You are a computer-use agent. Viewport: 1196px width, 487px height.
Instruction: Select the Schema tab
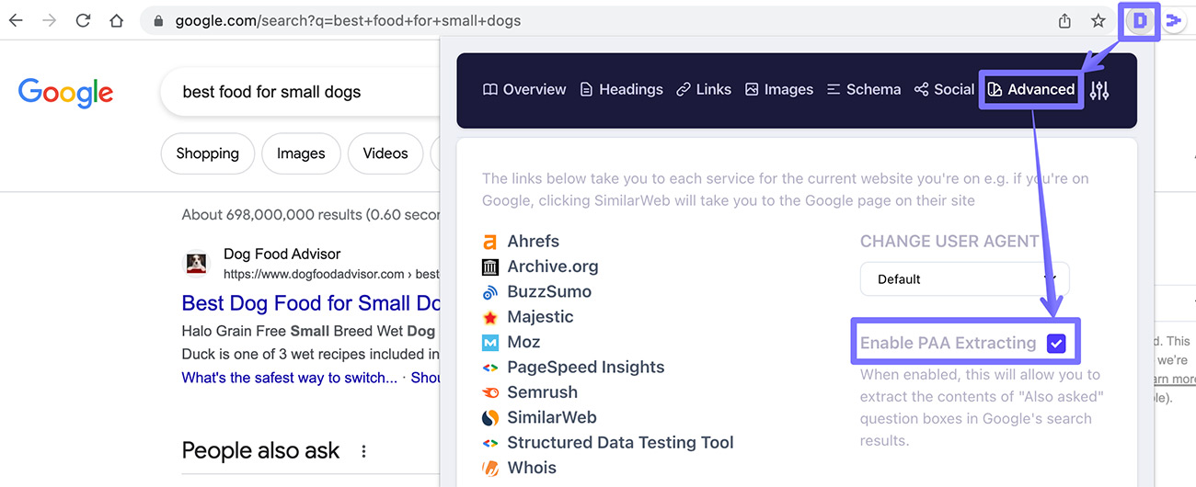pyautogui.click(x=864, y=89)
